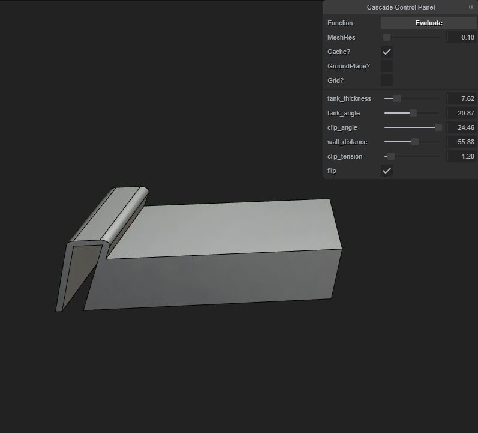This screenshot has height=433, width=478.
Task: Click the MeshRes slider handle
Action: (x=387, y=37)
